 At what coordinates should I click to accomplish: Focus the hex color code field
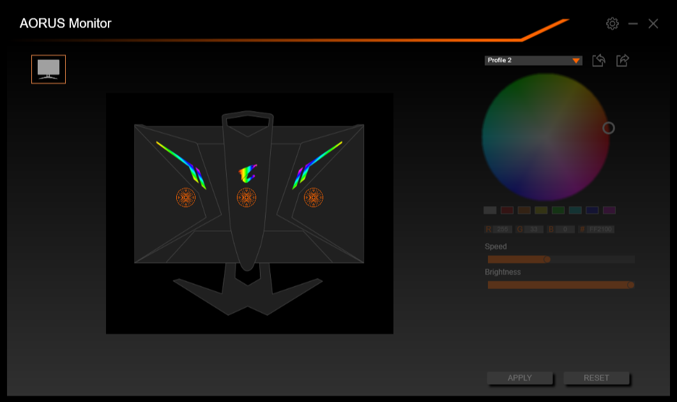[600, 229]
